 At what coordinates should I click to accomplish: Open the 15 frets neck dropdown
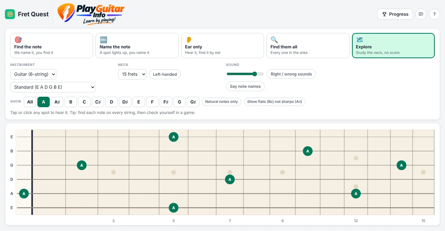tap(132, 74)
